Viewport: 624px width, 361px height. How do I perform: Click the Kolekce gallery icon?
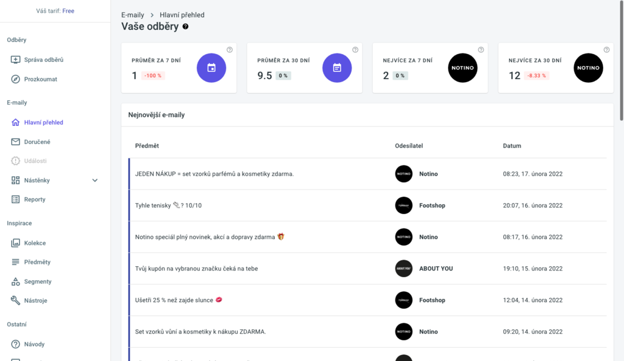point(15,242)
